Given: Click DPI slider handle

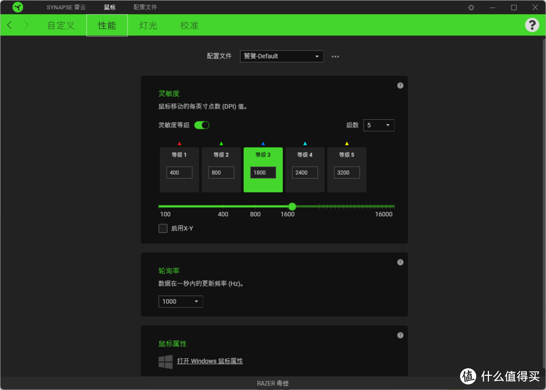Looking at the screenshot, I should click(292, 206).
